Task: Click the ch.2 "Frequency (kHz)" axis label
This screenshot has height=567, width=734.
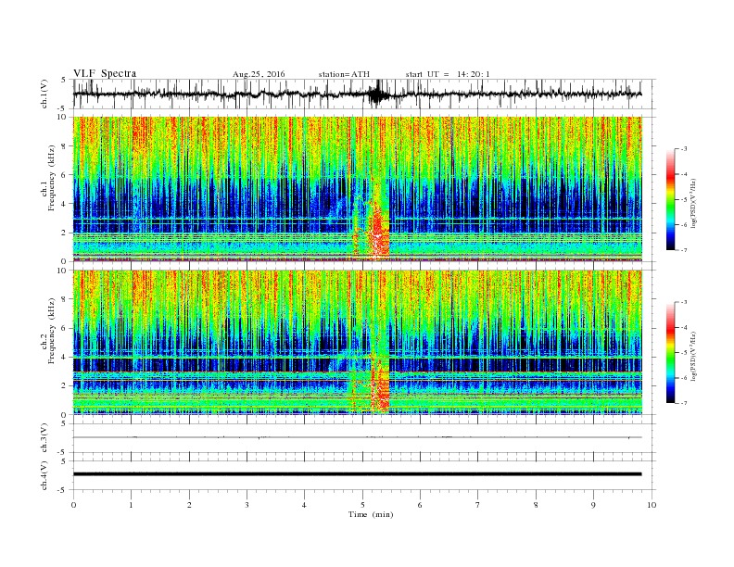Action: [x=52, y=332]
